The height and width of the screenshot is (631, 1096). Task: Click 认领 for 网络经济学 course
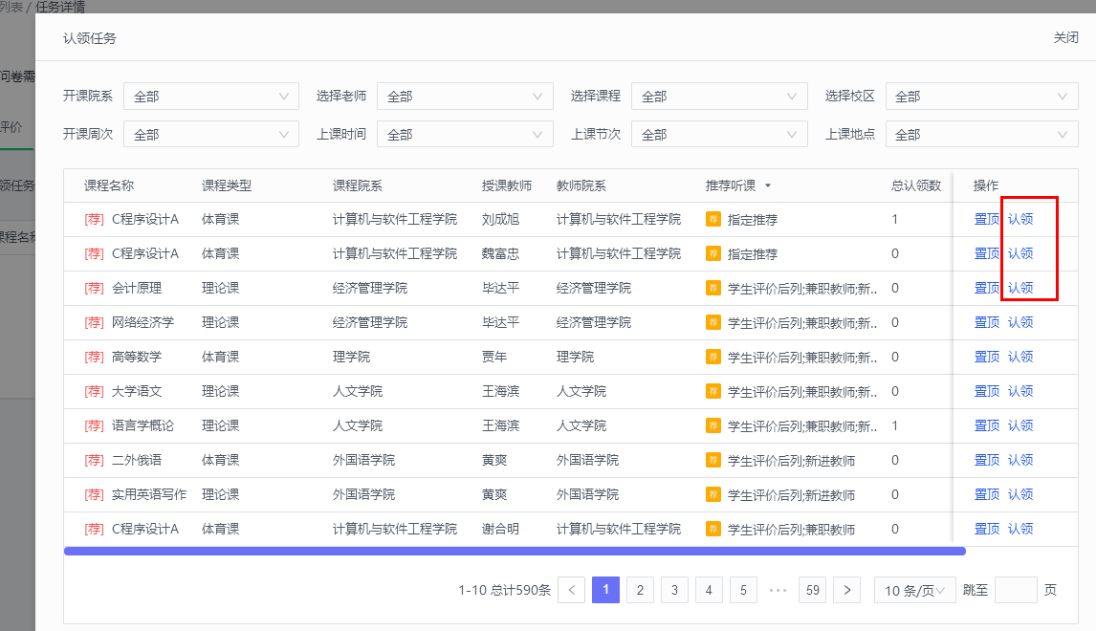[1020, 322]
